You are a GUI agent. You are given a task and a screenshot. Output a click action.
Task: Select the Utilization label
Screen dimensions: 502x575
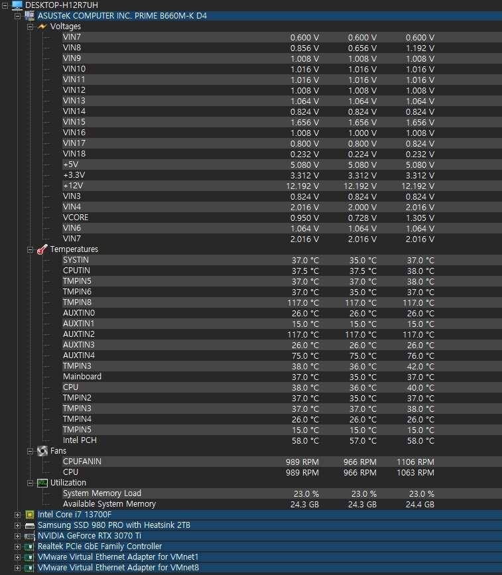68,483
